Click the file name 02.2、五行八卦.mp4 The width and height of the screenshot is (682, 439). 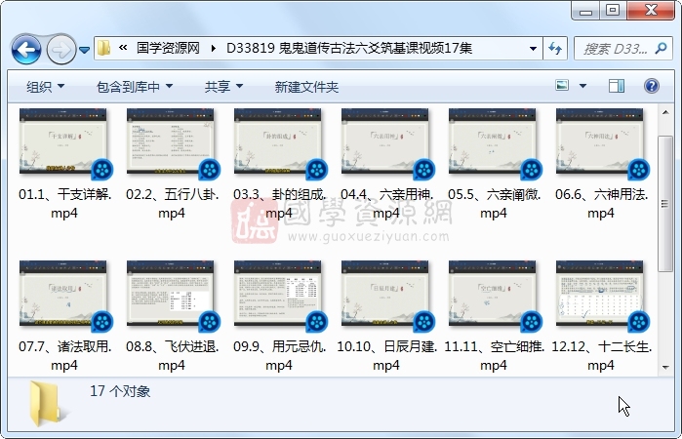tap(173, 204)
